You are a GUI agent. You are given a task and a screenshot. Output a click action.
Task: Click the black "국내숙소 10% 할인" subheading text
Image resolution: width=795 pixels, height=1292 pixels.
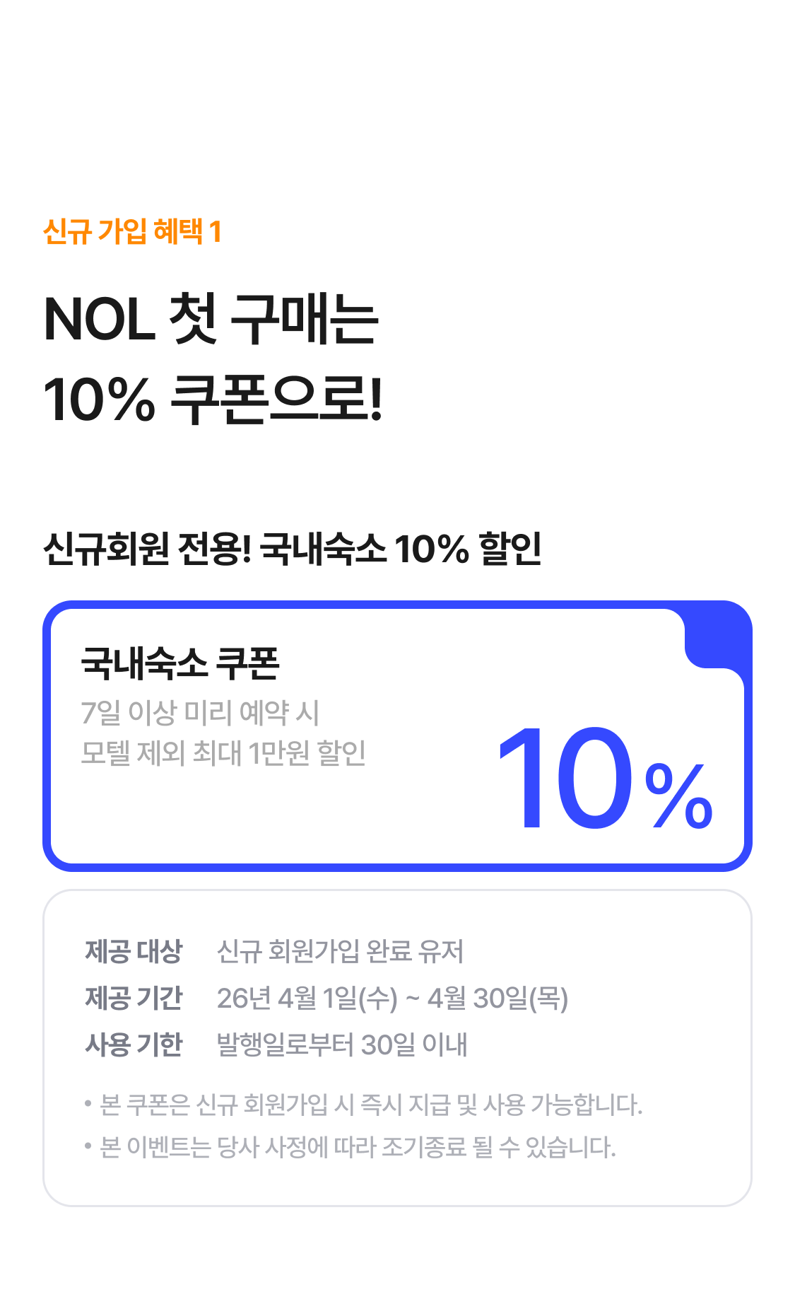401,549
